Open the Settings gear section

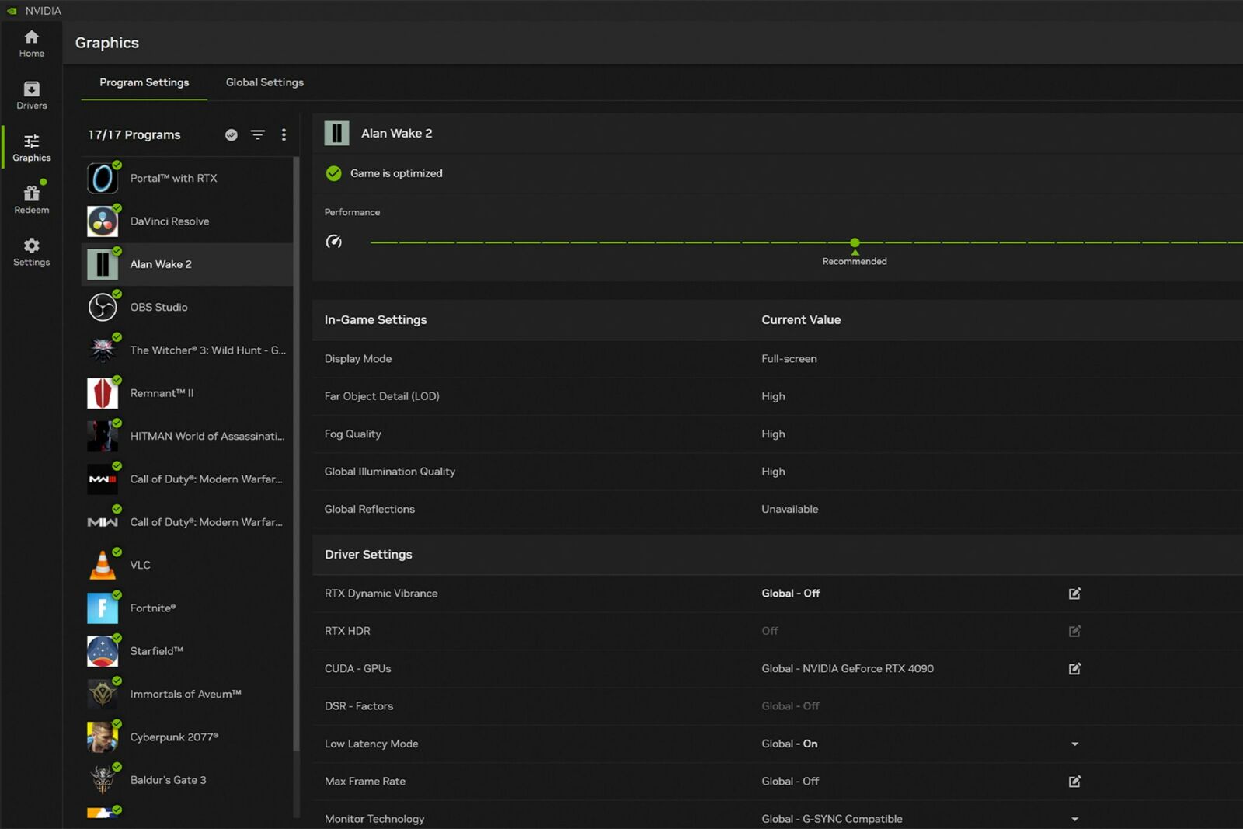[31, 252]
